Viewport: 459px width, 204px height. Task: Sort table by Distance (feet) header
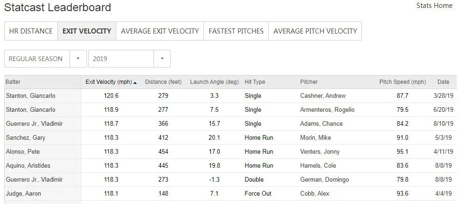click(x=163, y=82)
